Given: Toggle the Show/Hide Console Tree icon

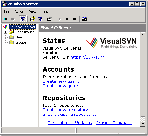Looking at the screenshot, I should coord(23,19).
